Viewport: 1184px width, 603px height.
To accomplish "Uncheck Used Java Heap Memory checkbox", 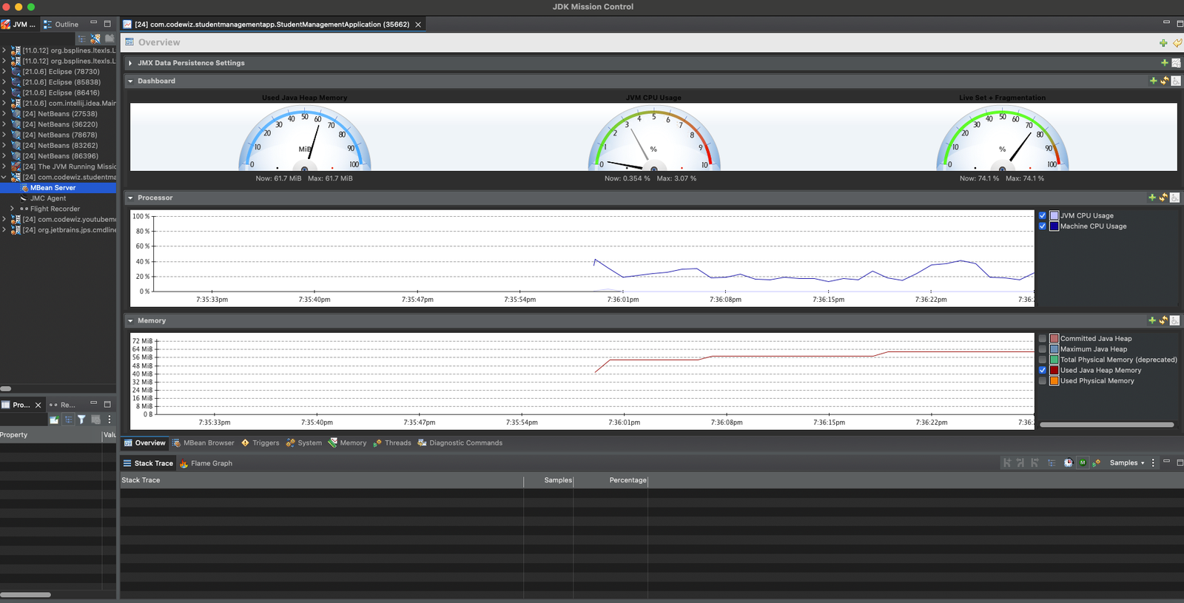I will pyautogui.click(x=1043, y=371).
